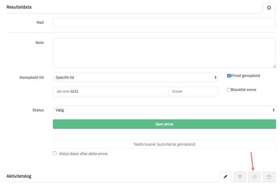Open the Genopkald tid Specifik tid dropdown
Image resolution: width=280 pixels, height=185 pixels.
click(x=135, y=78)
